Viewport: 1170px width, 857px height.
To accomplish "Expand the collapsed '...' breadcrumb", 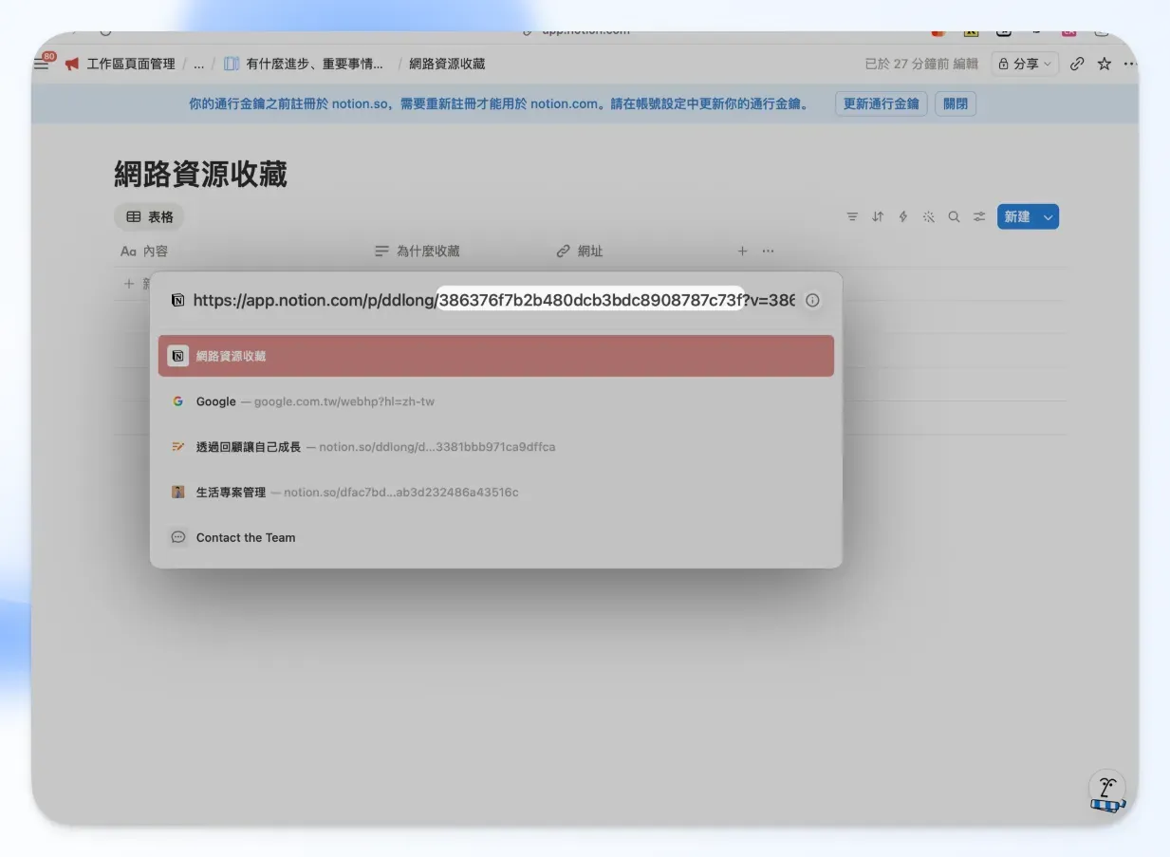I will pyautogui.click(x=198, y=64).
